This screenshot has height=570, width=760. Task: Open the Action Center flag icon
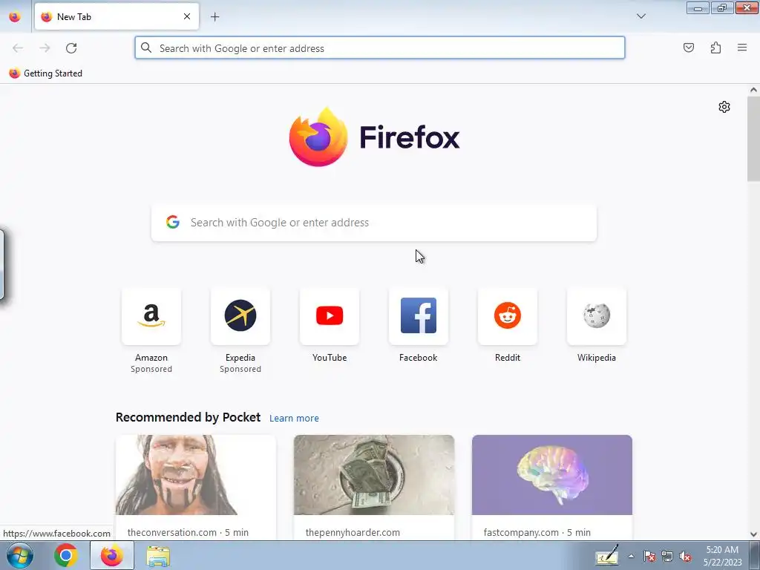point(649,557)
